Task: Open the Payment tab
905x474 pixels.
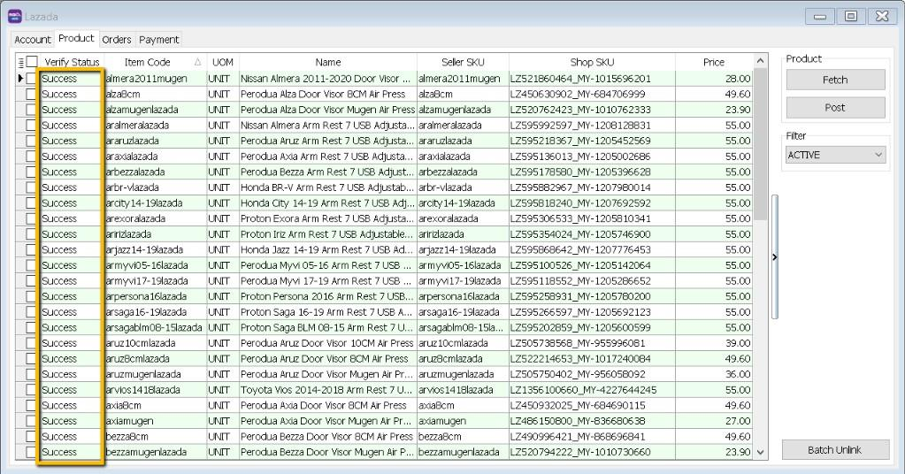Action: click(158, 40)
